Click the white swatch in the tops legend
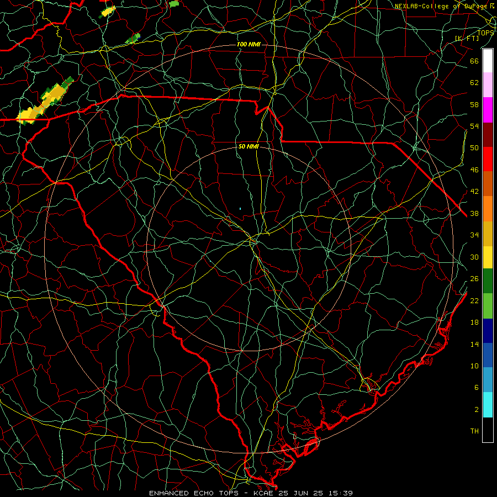 (488, 61)
